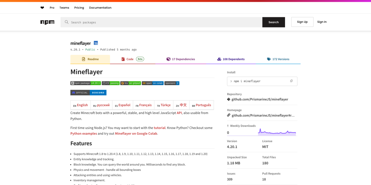Click the sponsors badge

click(x=172, y=83)
